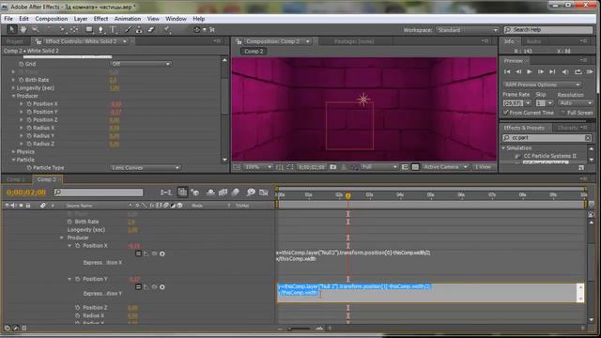Enable From Current Time checkbox

(x=506, y=113)
